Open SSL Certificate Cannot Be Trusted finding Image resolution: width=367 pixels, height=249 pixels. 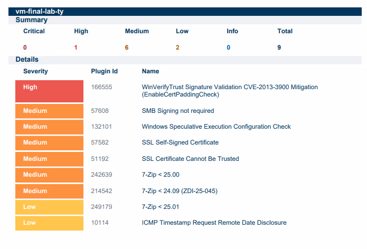click(190, 159)
